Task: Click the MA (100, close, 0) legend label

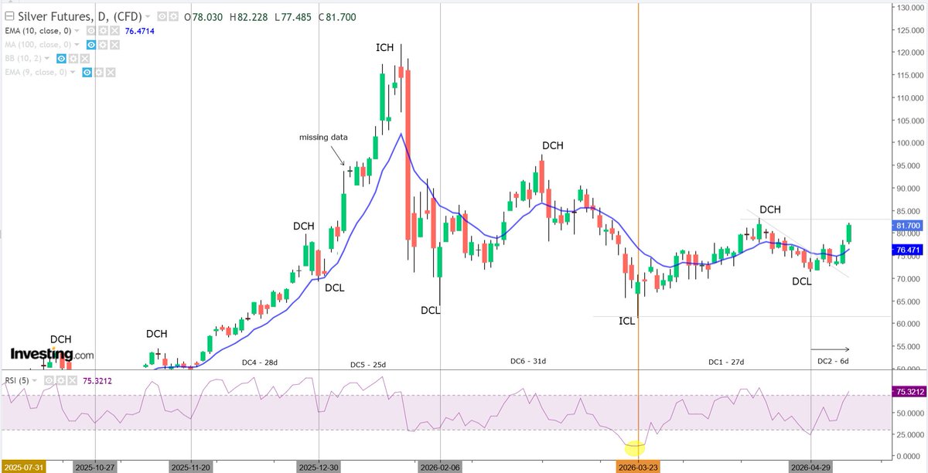Action: [38, 45]
